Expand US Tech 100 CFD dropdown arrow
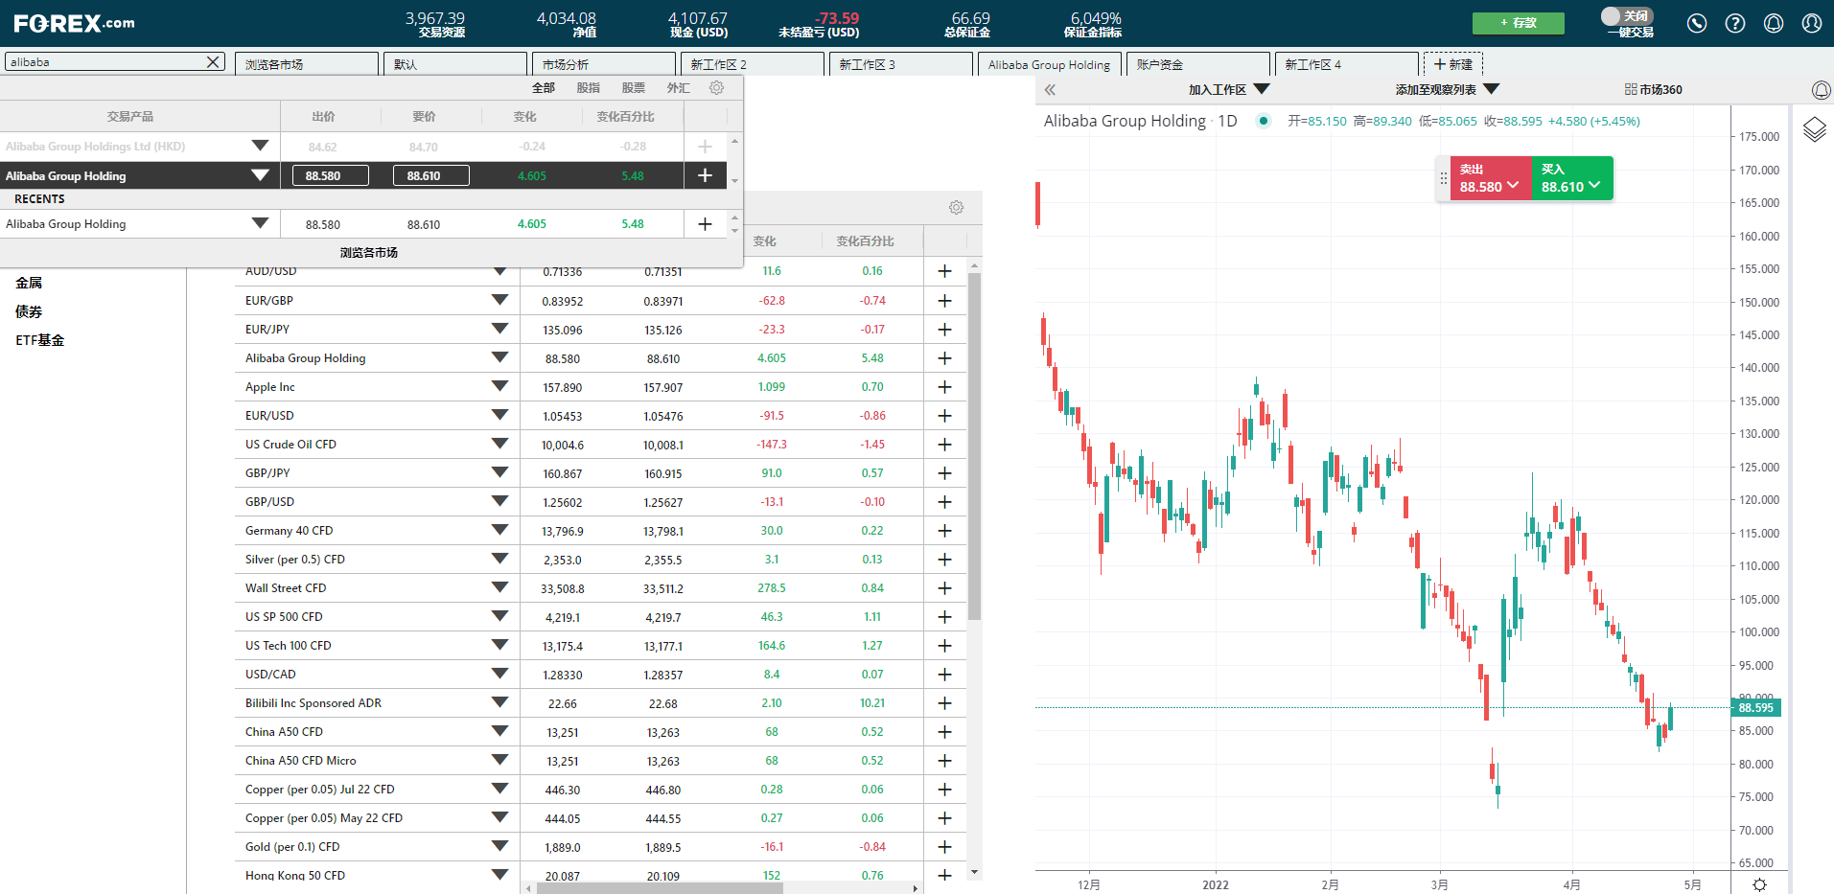Image resolution: width=1834 pixels, height=894 pixels. click(499, 645)
